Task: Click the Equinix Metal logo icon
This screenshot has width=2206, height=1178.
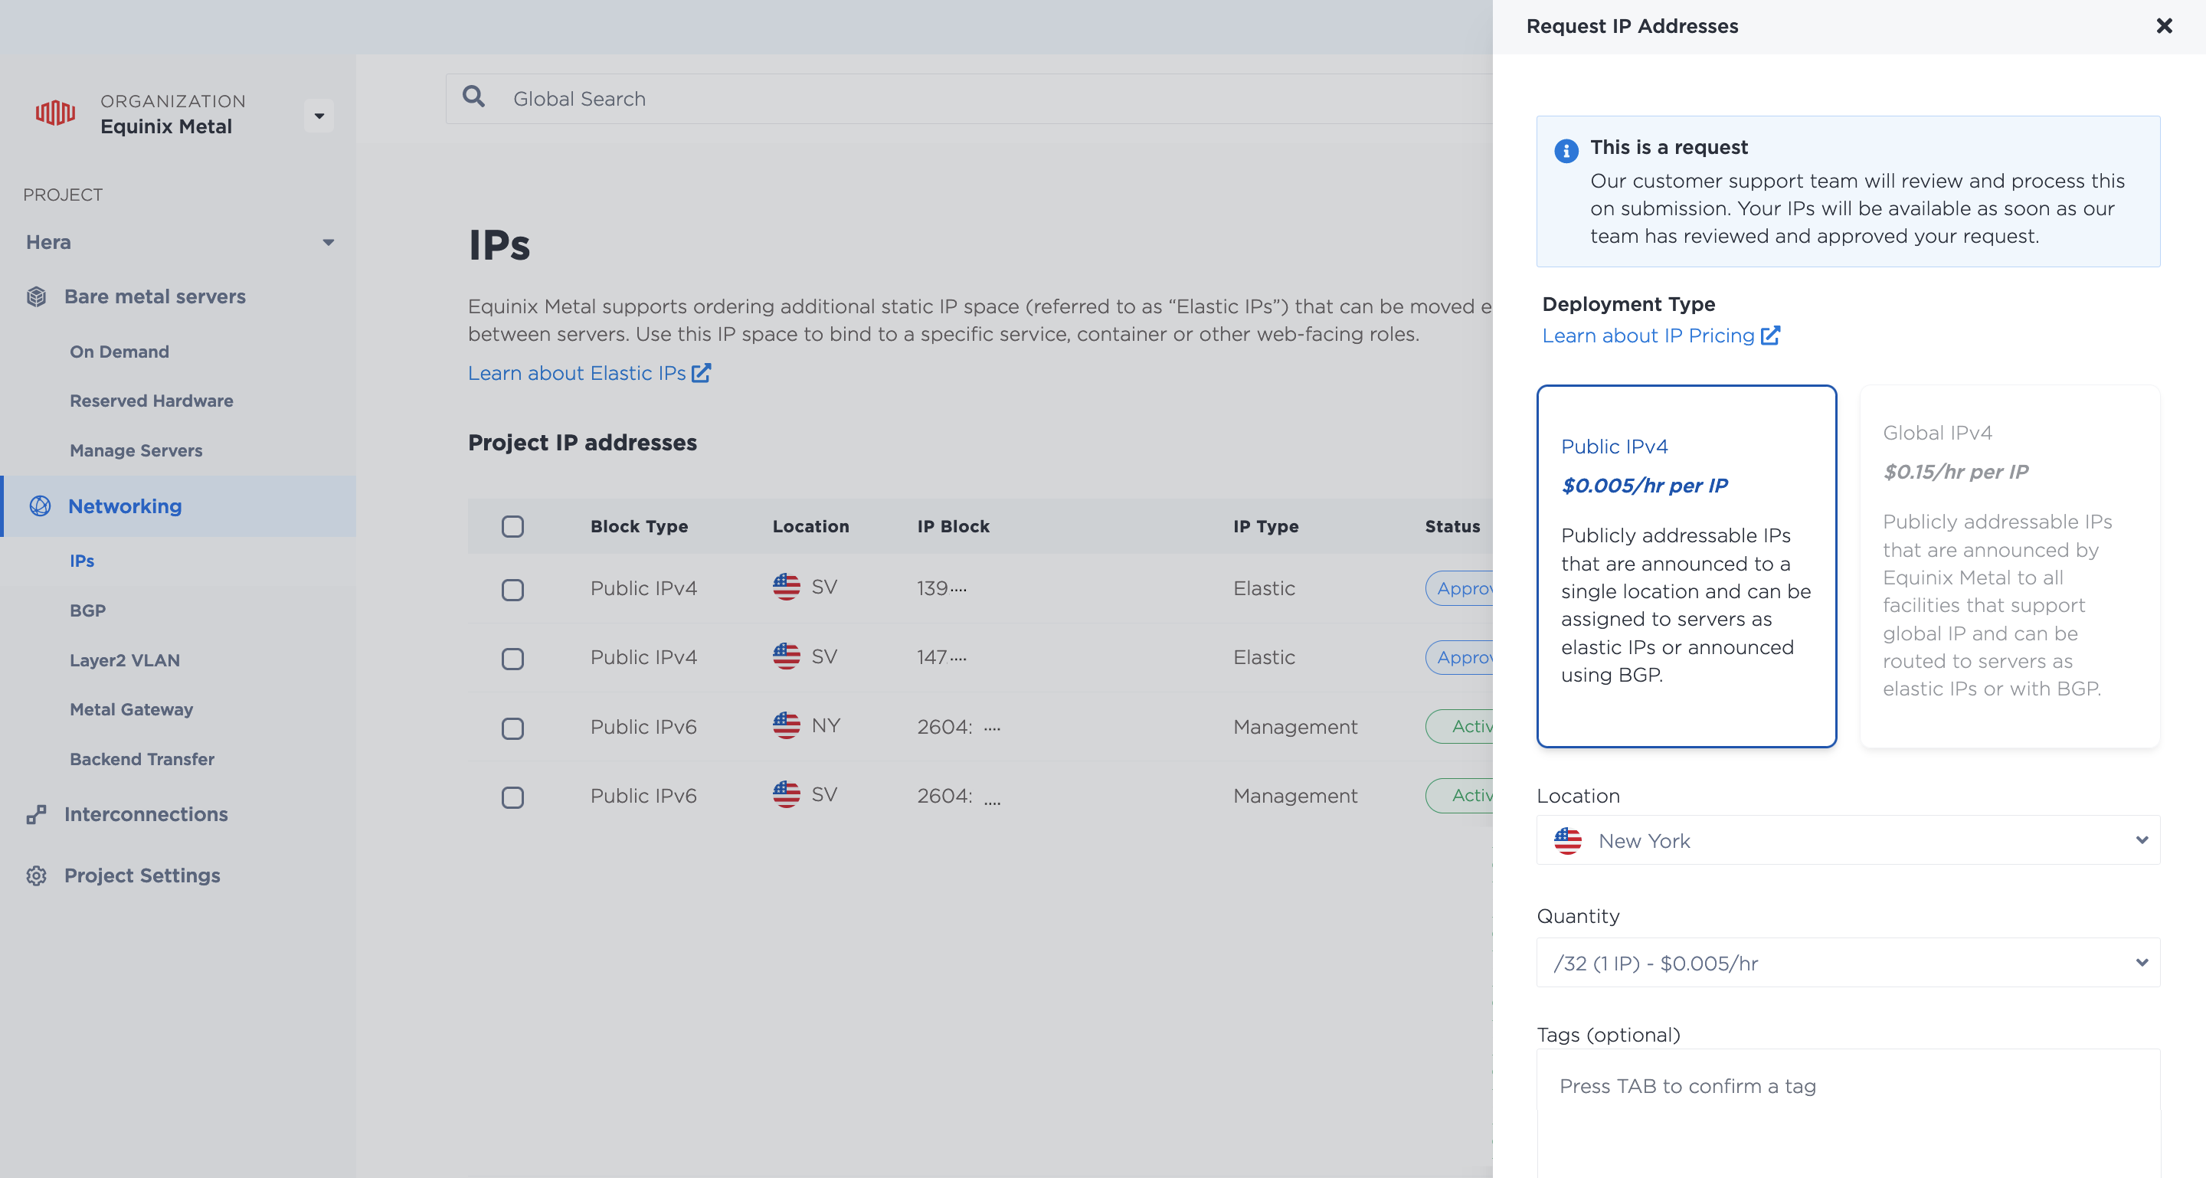Action: point(56,113)
